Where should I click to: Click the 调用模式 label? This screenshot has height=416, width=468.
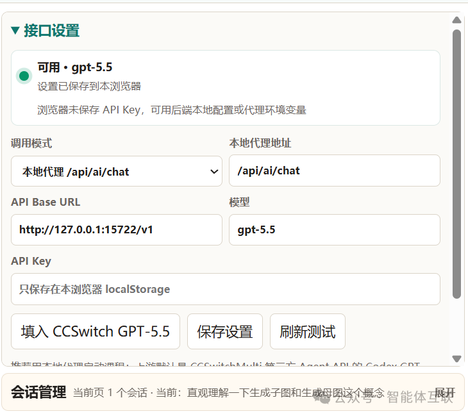tap(31, 143)
